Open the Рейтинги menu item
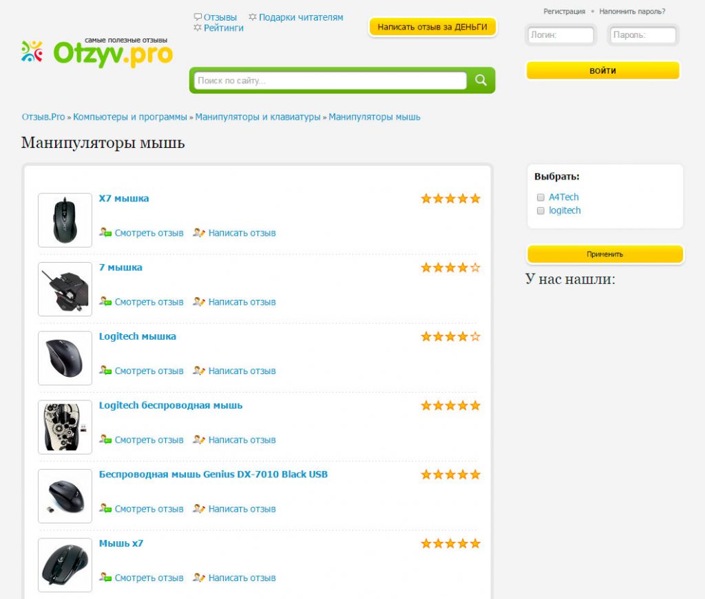Screen dimensions: 705x599 224,28
